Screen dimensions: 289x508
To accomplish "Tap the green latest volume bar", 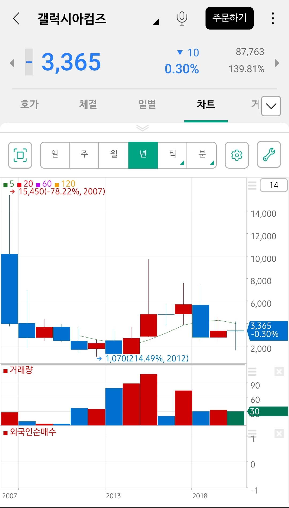I will [236, 418].
